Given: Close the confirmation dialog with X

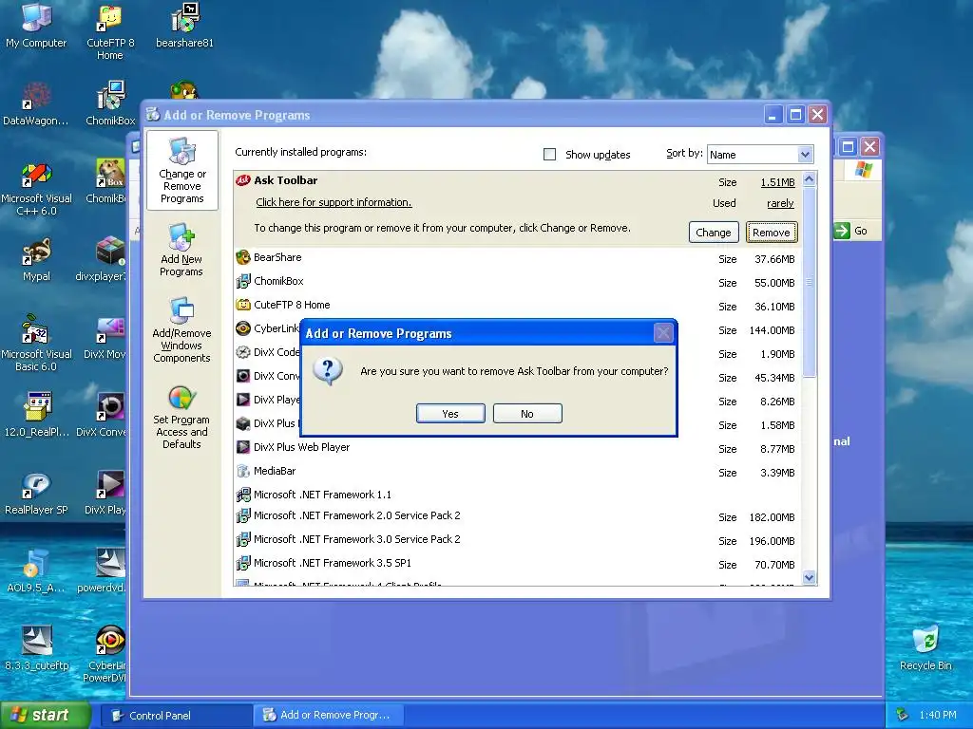Looking at the screenshot, I should point(663,333).
